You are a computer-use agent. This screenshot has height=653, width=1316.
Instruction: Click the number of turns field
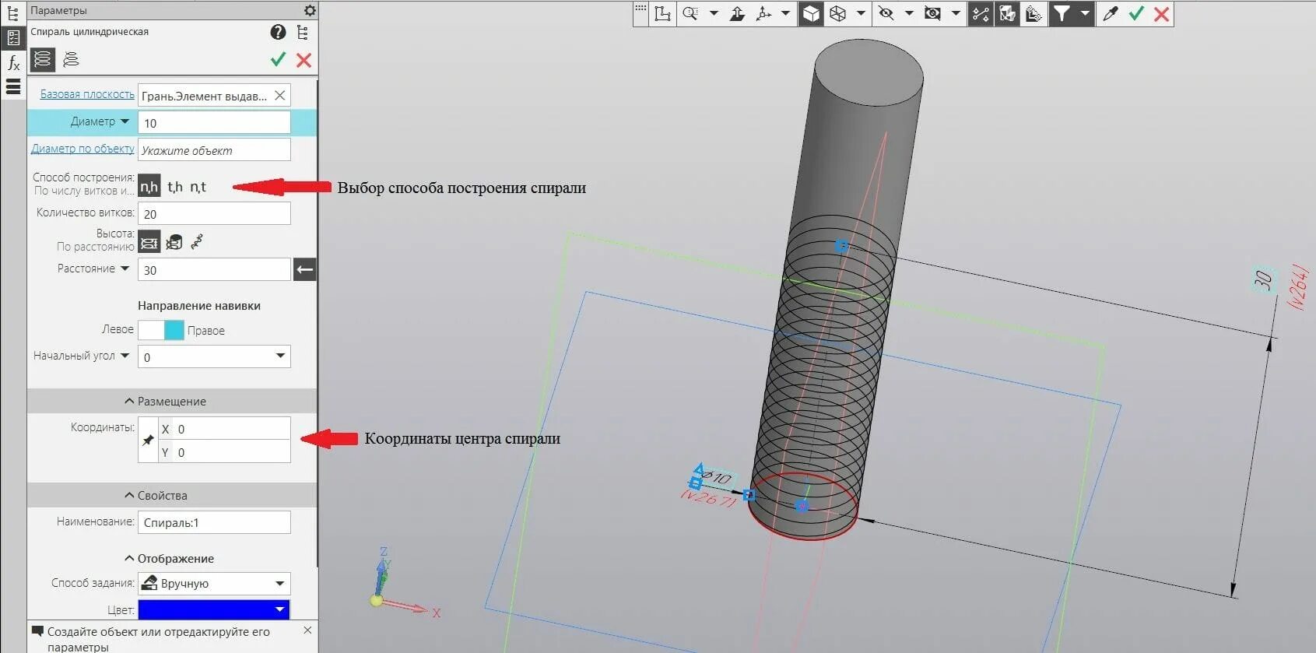[214, 213]
